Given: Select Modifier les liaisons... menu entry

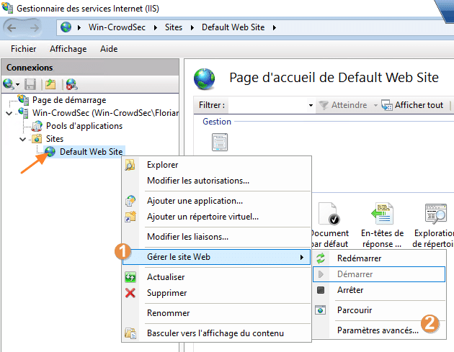Looking at the screenshot, I should 187,237.
